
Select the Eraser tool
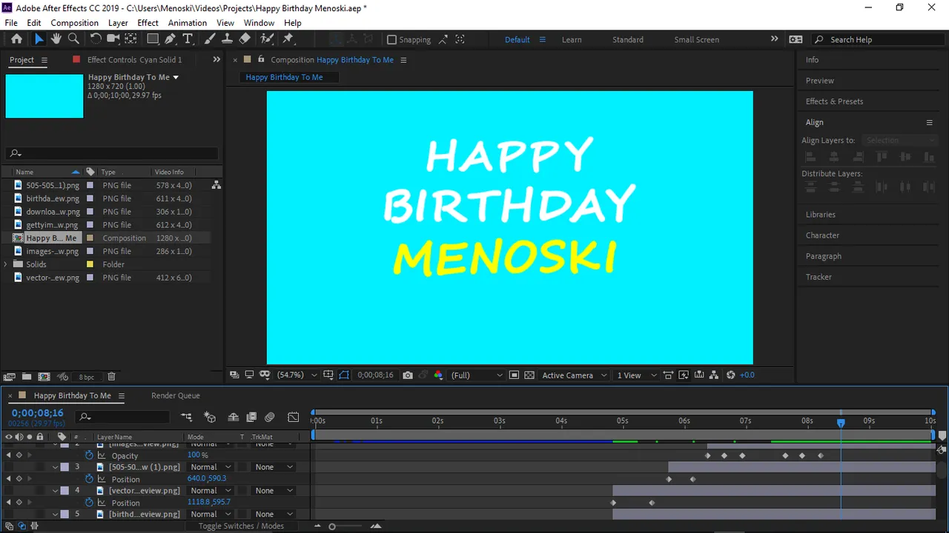coord(245,39)
